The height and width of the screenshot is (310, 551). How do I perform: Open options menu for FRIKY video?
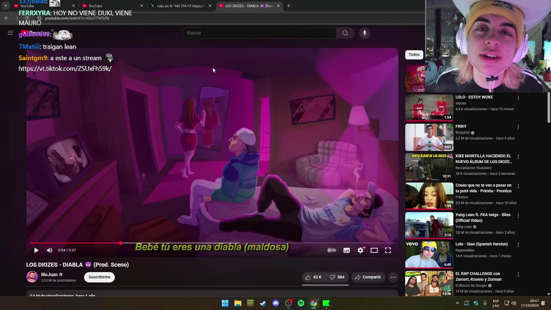tap(518, 127)
